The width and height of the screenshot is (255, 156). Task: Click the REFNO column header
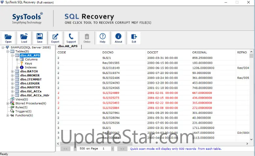point(242,52)
